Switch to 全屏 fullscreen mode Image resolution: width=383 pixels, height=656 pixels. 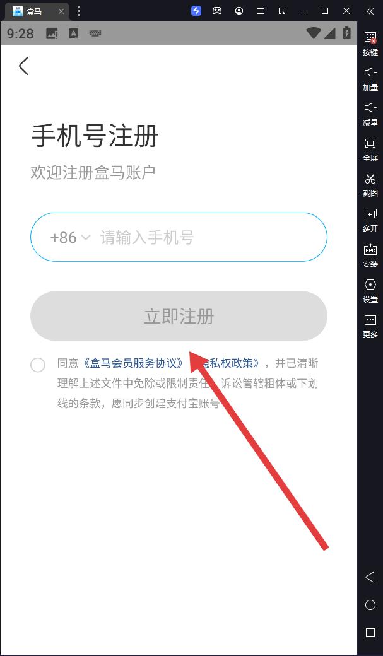370,149
